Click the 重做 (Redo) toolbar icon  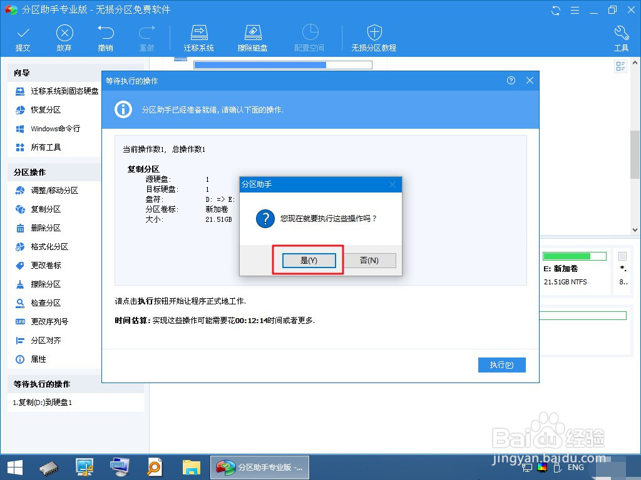pos(146,38)
